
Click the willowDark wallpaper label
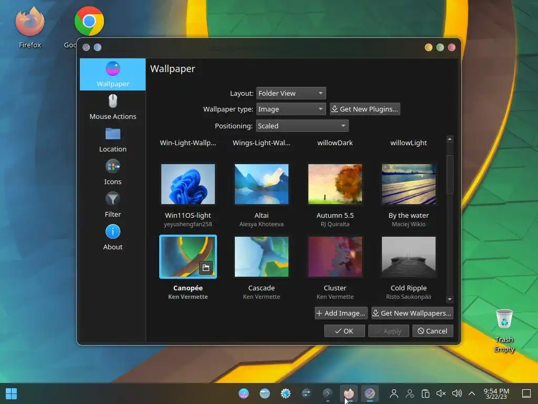335,143
